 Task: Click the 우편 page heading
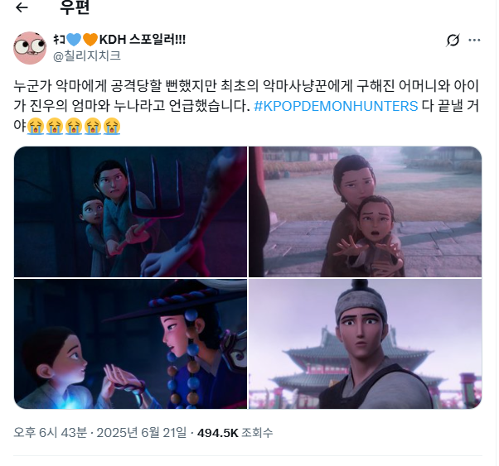[x=75, y=7]
